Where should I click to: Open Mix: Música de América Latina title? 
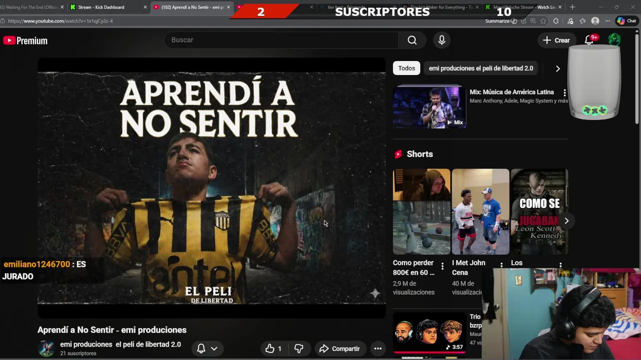(x=512, y=92)
